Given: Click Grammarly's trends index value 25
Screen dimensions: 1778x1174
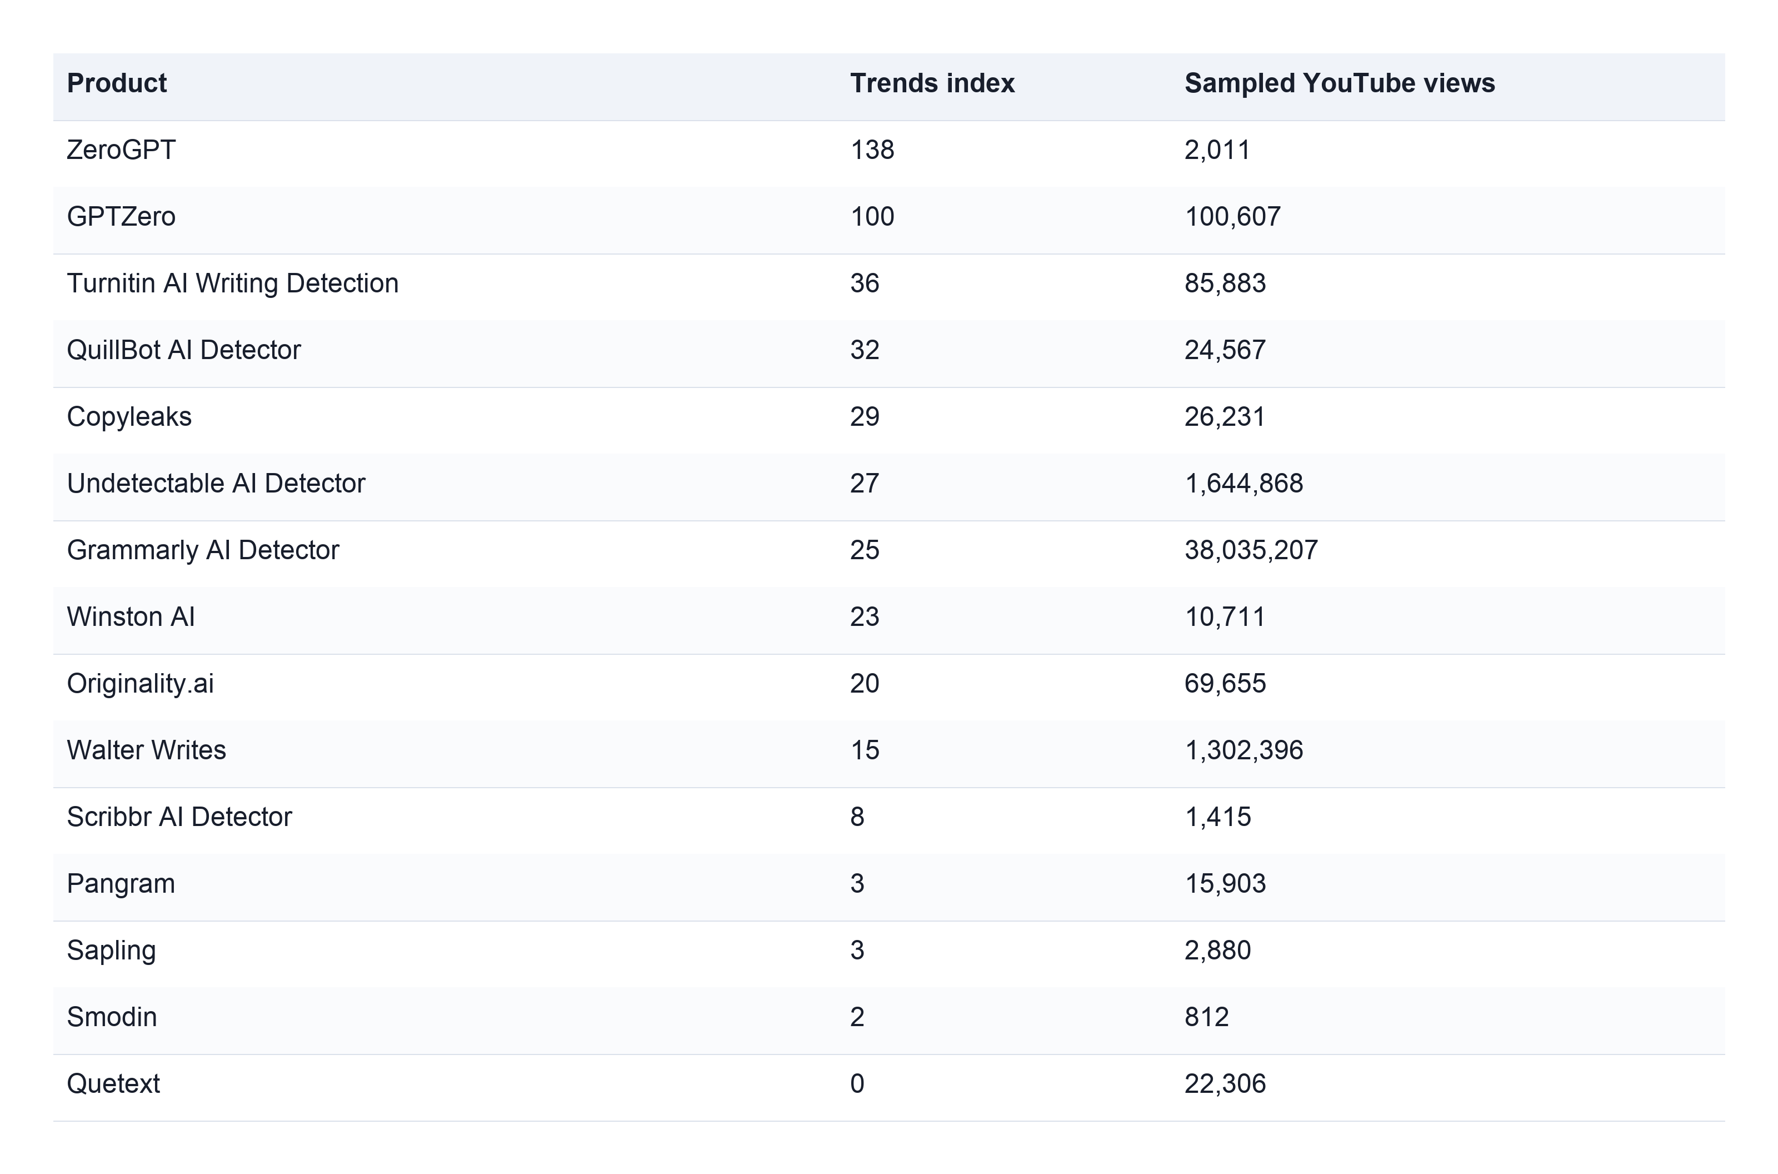Looking at the screenshot, I should [x=865, y=550].
